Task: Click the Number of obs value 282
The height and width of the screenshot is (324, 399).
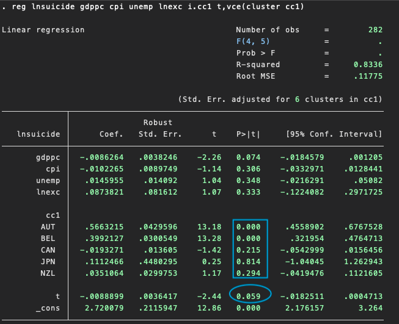Action: click(375, 30)
